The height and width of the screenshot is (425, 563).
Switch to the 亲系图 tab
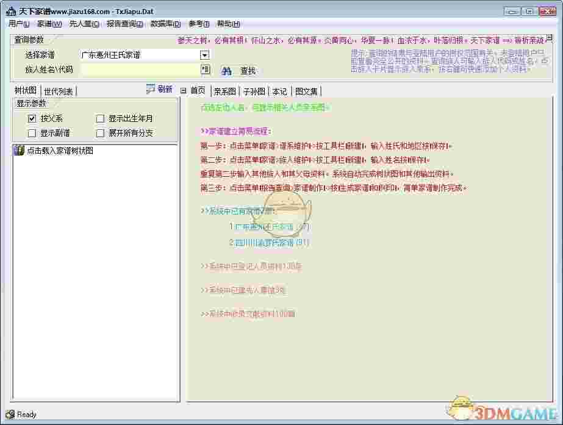pos(224,91)
